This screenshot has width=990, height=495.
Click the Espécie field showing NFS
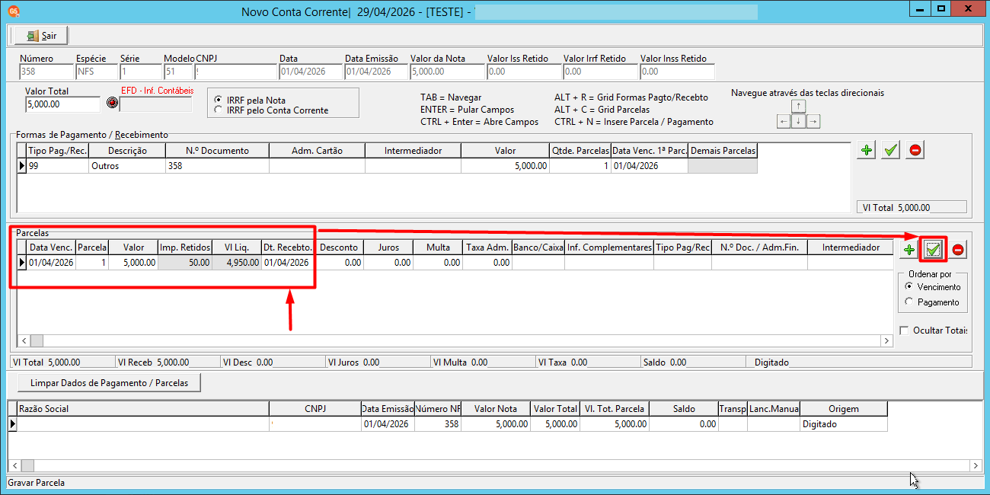tap(96, 72)
